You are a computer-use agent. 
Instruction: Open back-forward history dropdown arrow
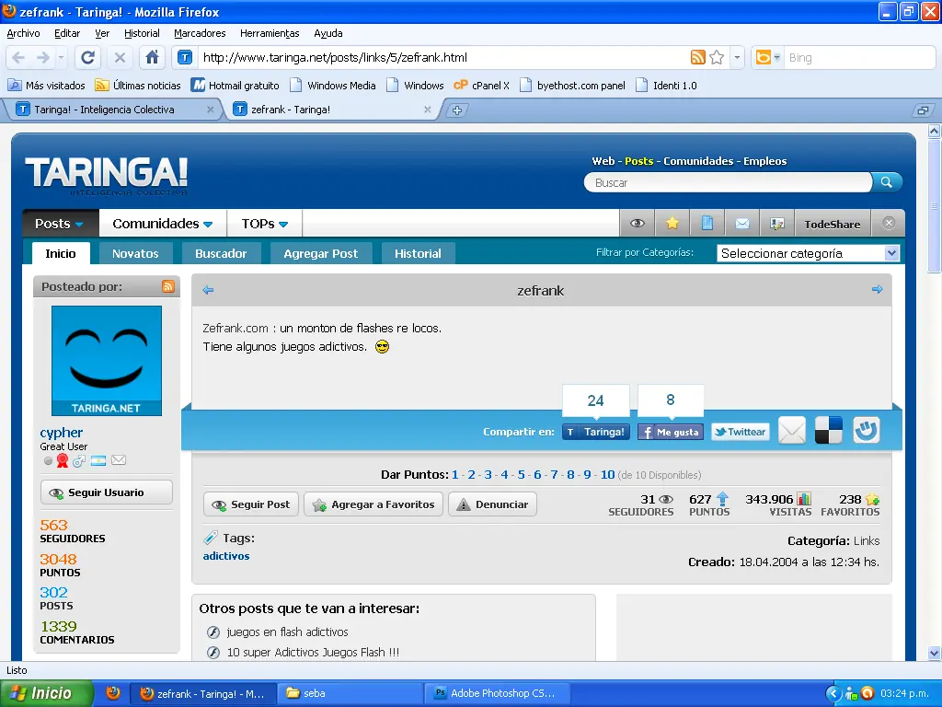62,58
